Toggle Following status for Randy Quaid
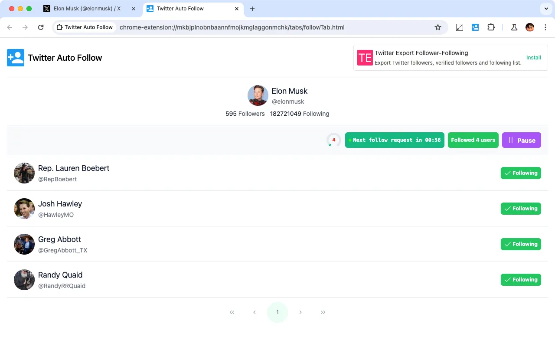 click(521, 279)
